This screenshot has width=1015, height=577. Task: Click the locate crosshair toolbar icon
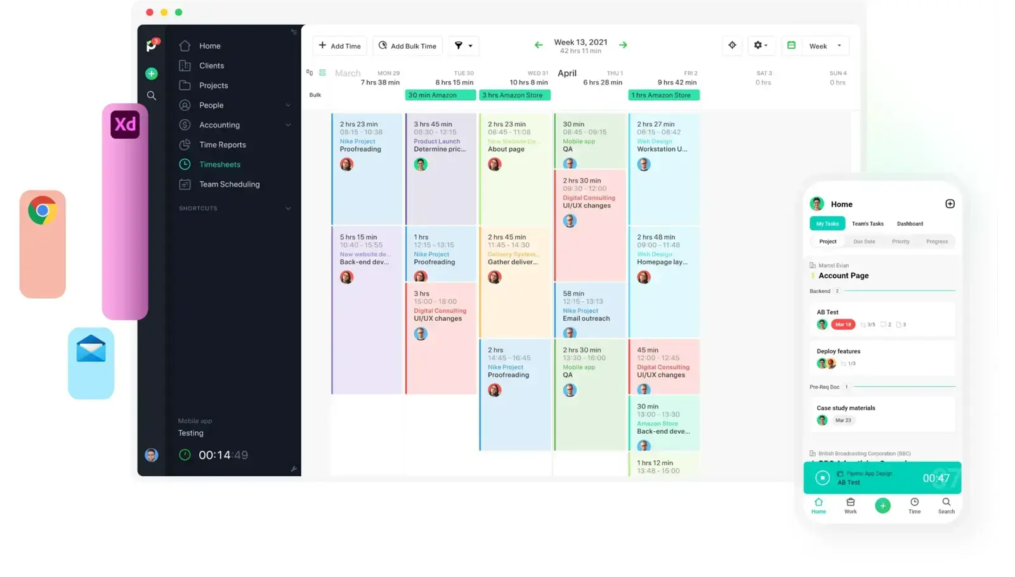pyautogui.click(x=732, y=45)
